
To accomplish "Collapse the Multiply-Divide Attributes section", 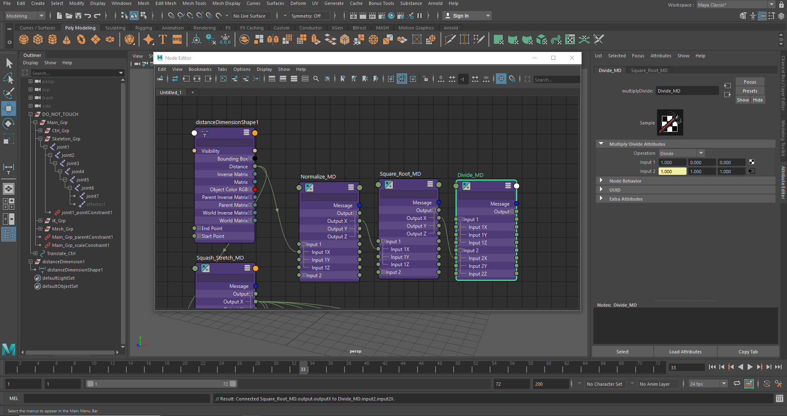I will pos(685,144).
